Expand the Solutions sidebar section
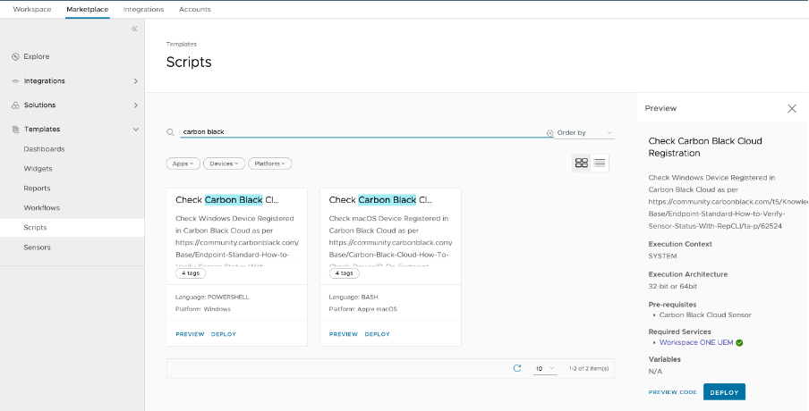 pos(136,105)
